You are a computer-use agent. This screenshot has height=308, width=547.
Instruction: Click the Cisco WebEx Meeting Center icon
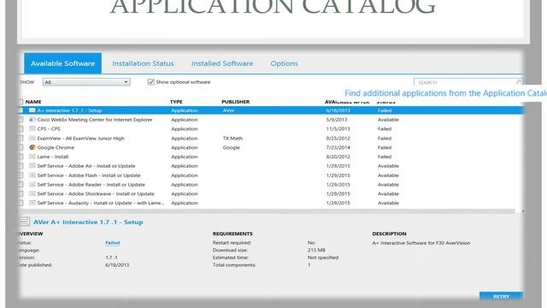click(x=32, y=120)
